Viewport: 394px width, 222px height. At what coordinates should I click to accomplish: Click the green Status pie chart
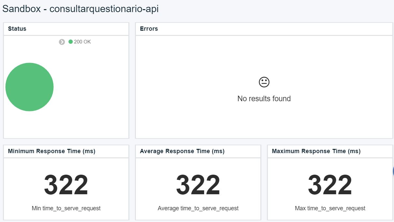click(29, 87)
